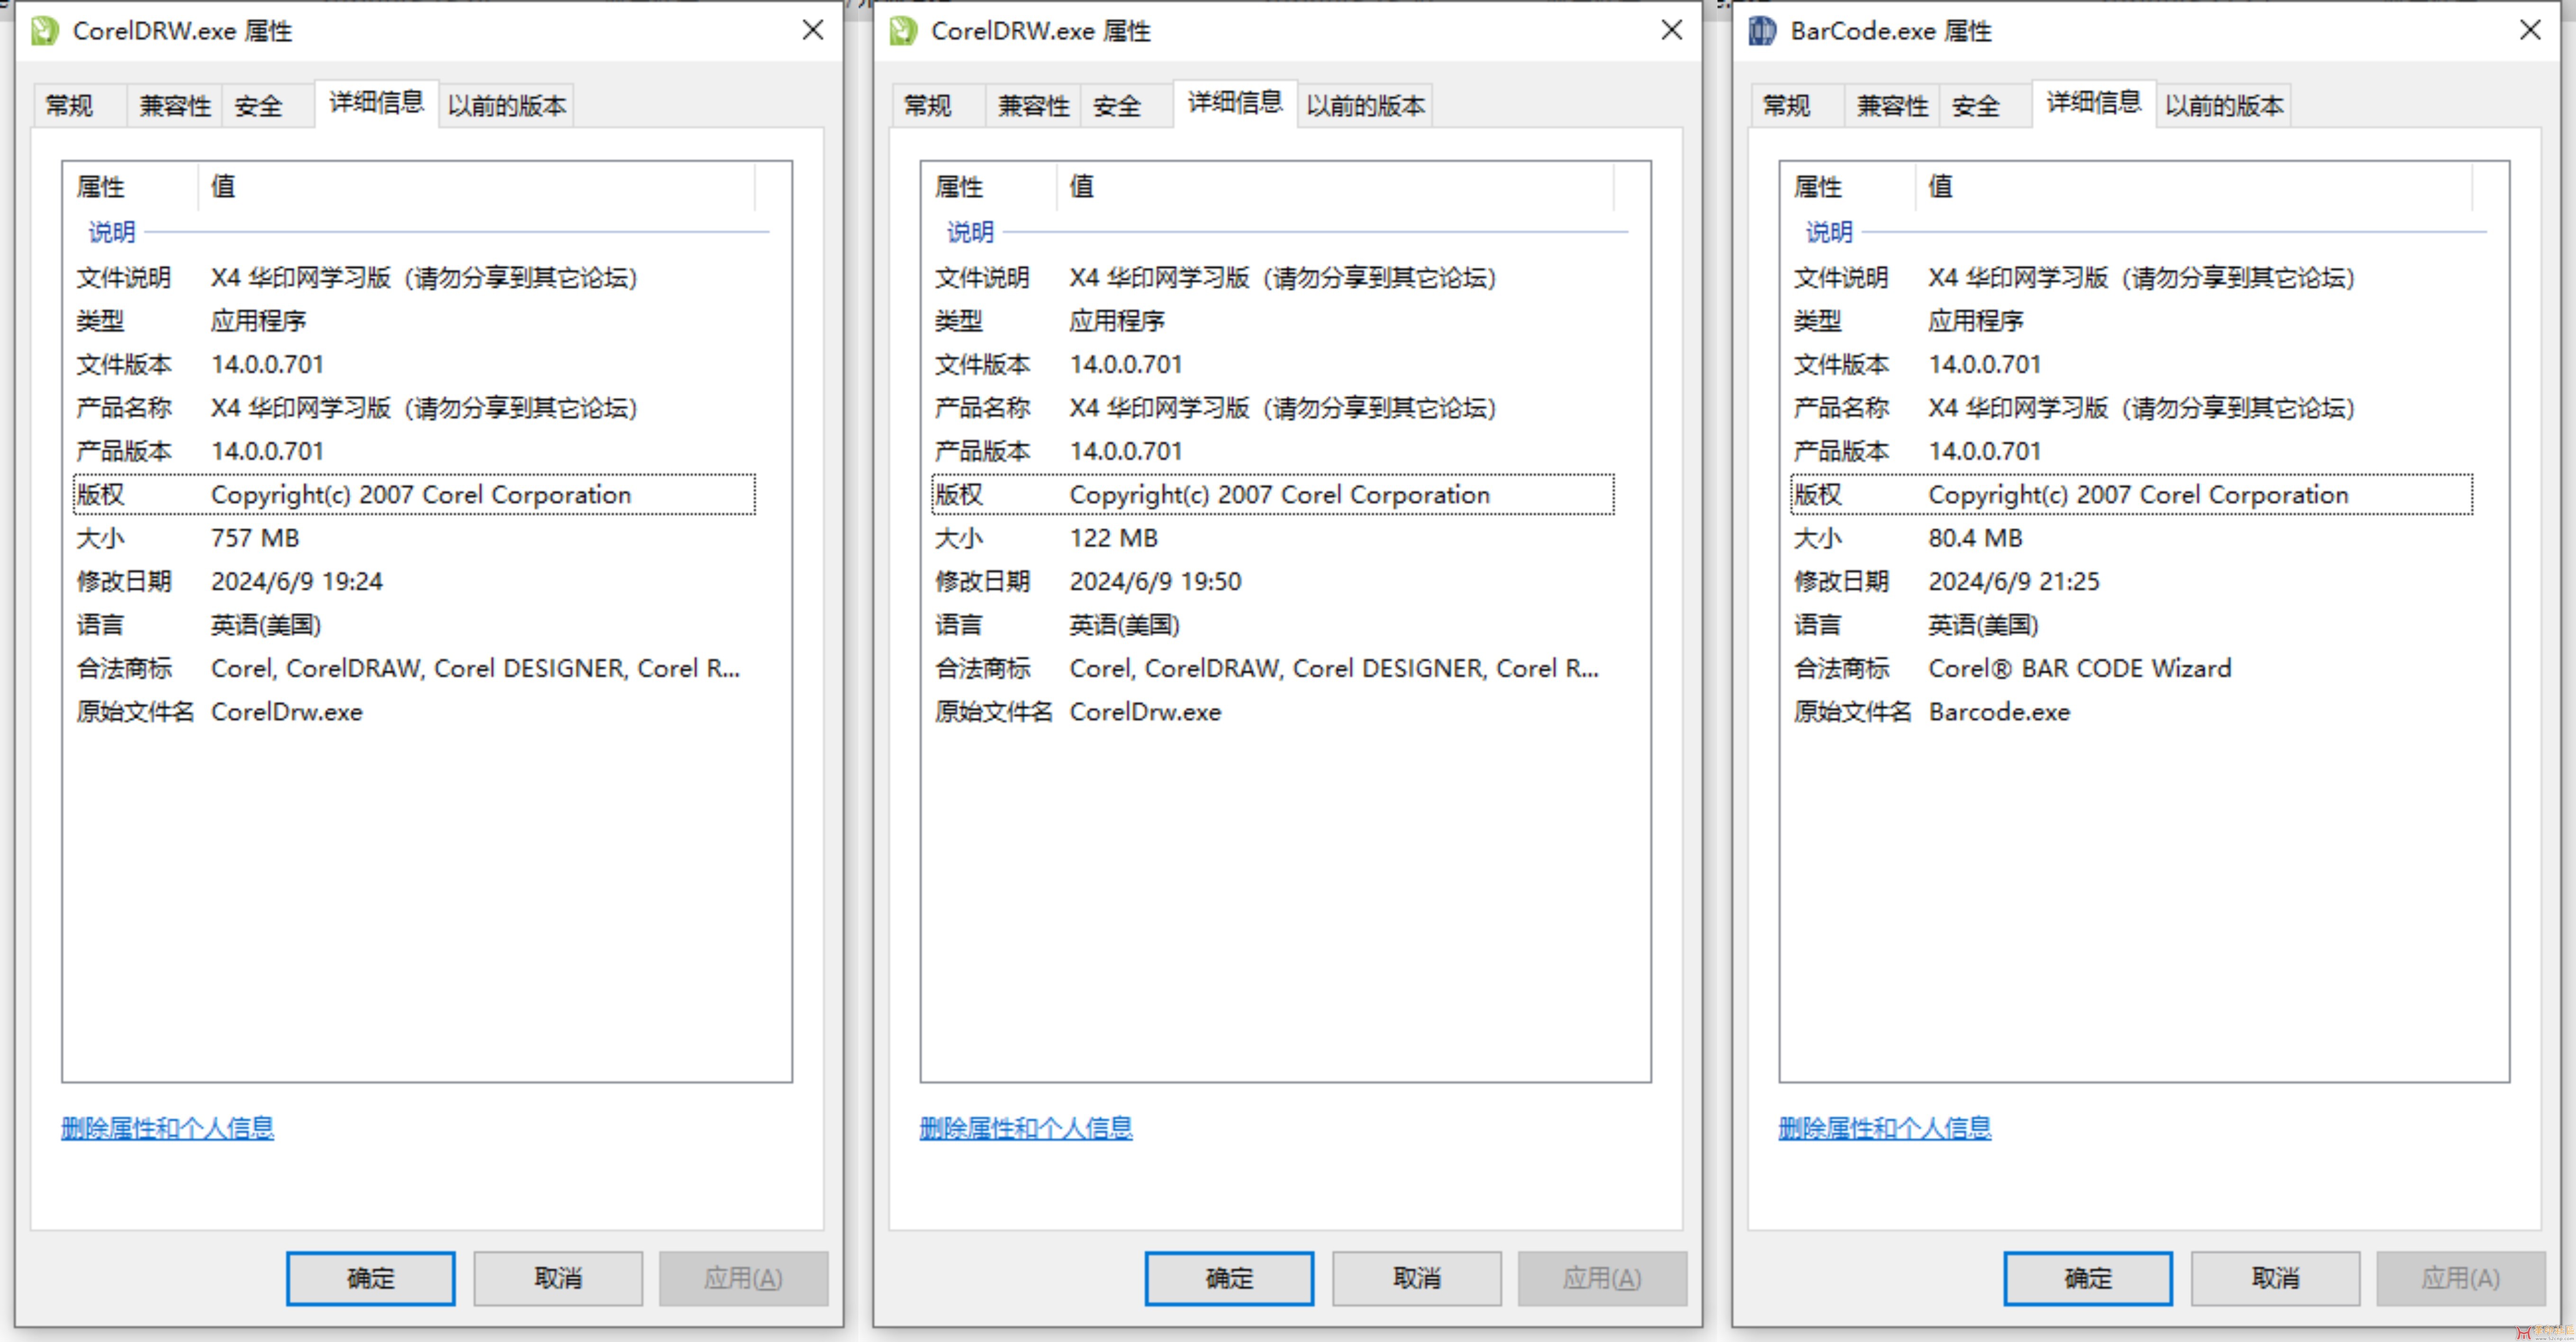Select 类型 应用程序 row in 757 MB window

click(x=414, y=320)
